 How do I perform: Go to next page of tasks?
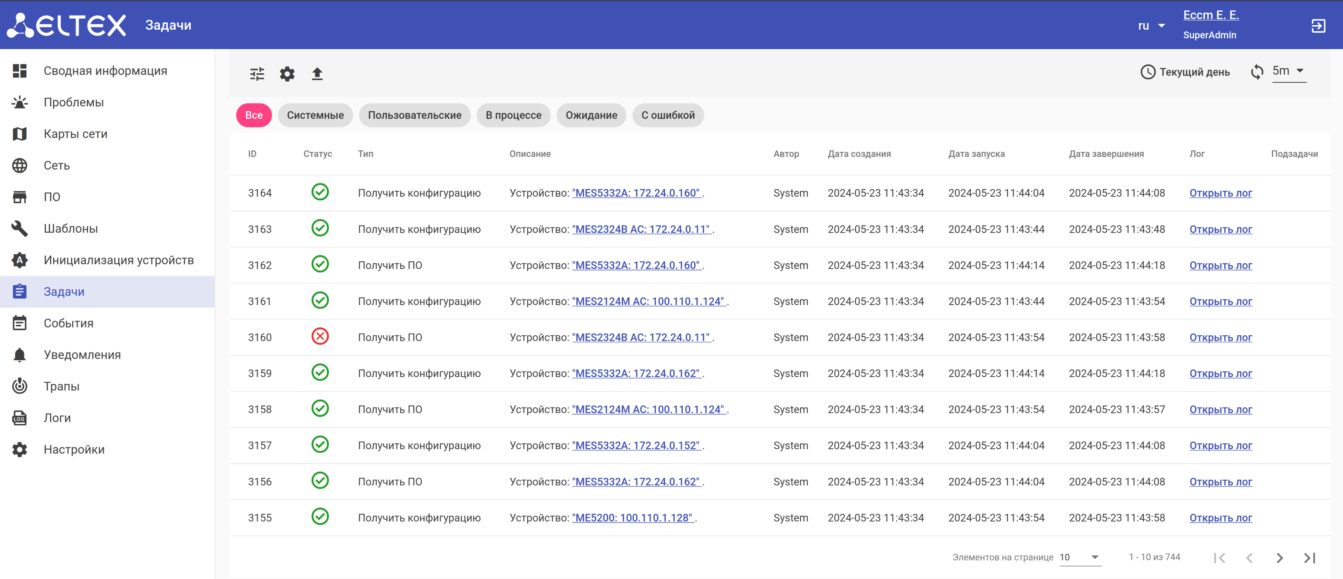coord(1279,558)
